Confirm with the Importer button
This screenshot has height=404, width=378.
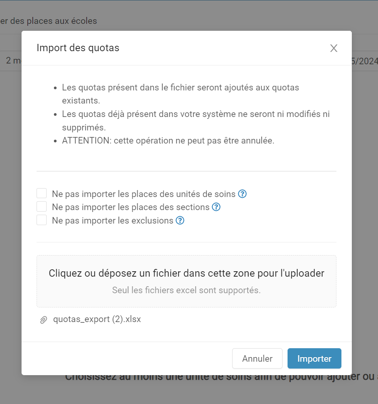point(314,358)
